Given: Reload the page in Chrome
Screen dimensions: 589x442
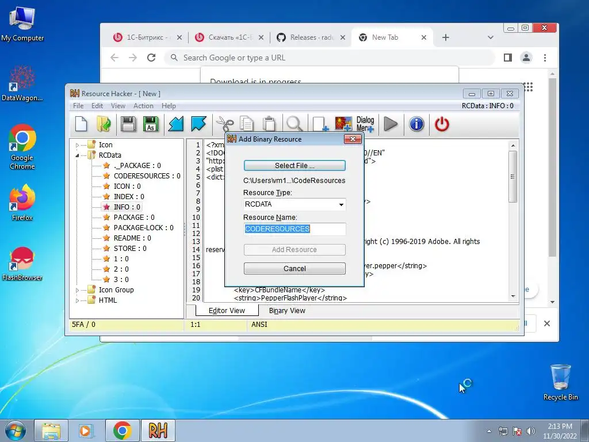Looking at the screenshot, I should pyautogui.click(x=151, y=58).
